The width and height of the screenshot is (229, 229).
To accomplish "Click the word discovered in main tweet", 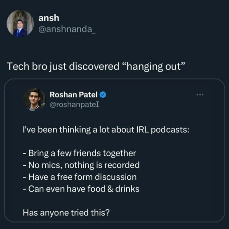I will 94,66.
